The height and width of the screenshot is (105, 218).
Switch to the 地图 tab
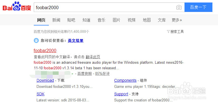pyautogui.click(x=147, y=20)
